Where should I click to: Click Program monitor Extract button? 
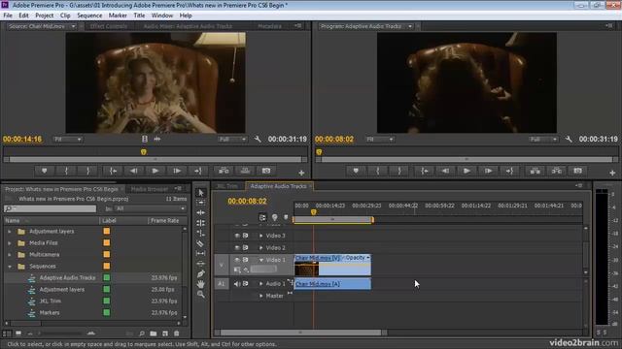[x=557, y=171]
